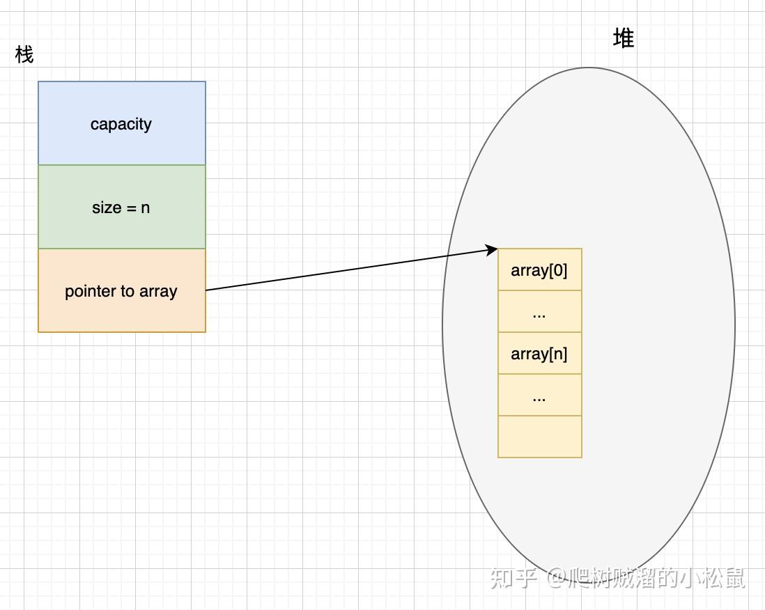Click the 'pointer to array' box
This screenshot has width=765, height=610.
(122, 290)
